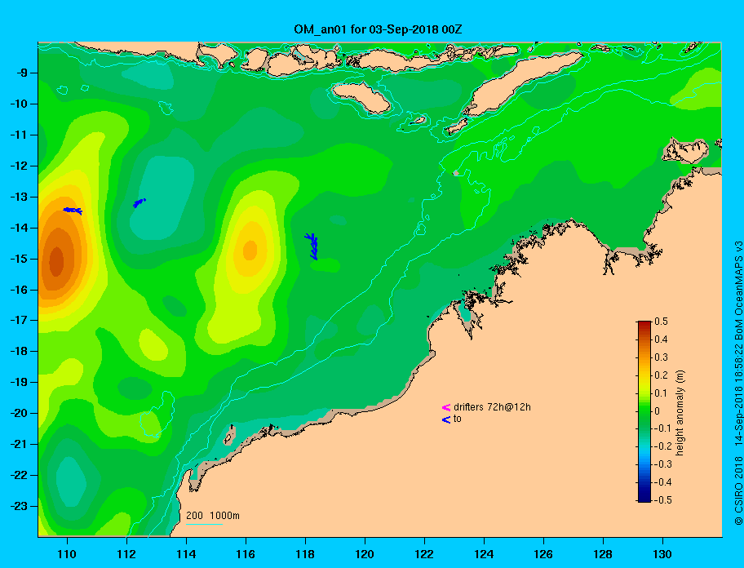Click the "-18" latitude axis label
This screenshot has height=568, width=744.
pos(20,351)
